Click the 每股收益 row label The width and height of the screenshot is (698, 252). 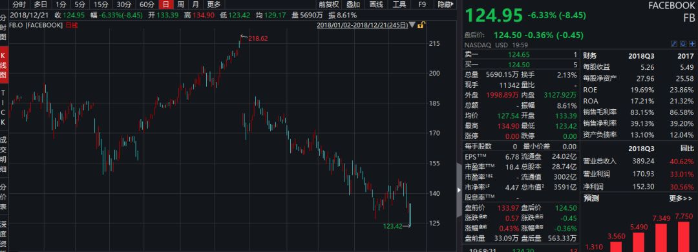(x=597, y=67)
